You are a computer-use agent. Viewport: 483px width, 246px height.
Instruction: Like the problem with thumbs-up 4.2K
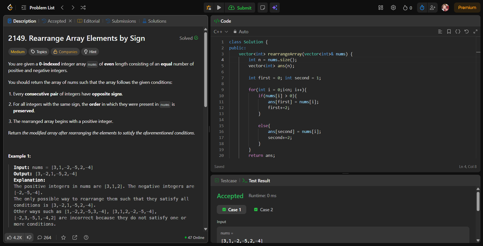point(14,238)
